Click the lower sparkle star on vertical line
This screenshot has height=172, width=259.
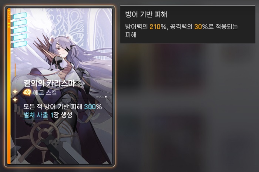[x=15, y=100]
